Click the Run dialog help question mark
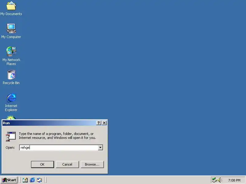246x184 pixels. [98, 123]
